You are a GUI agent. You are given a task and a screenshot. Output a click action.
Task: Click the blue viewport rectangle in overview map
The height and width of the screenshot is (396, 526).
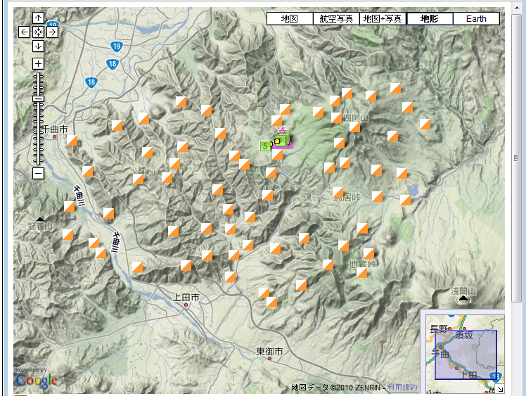click(x=466, y=355)
